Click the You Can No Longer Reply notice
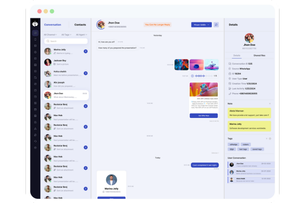 (x=157, y=25)
